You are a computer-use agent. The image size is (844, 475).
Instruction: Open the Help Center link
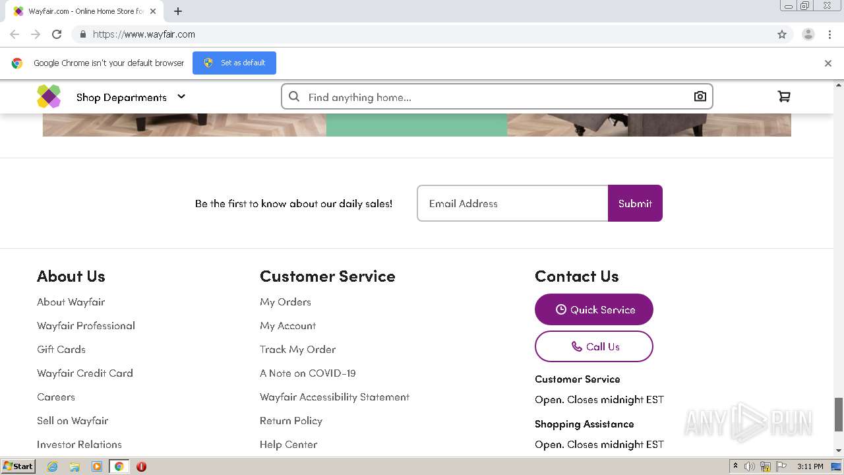pyautogui.click(x=289, y=445)
